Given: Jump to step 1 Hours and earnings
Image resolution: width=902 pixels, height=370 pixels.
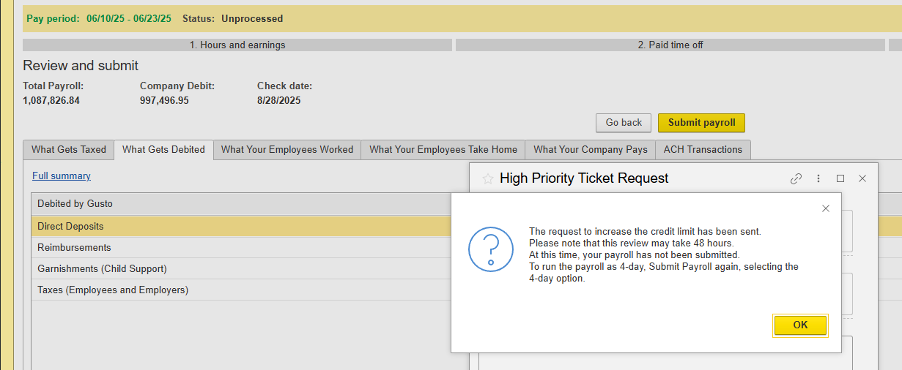Looking at the screenshot, I should (237, 45).
